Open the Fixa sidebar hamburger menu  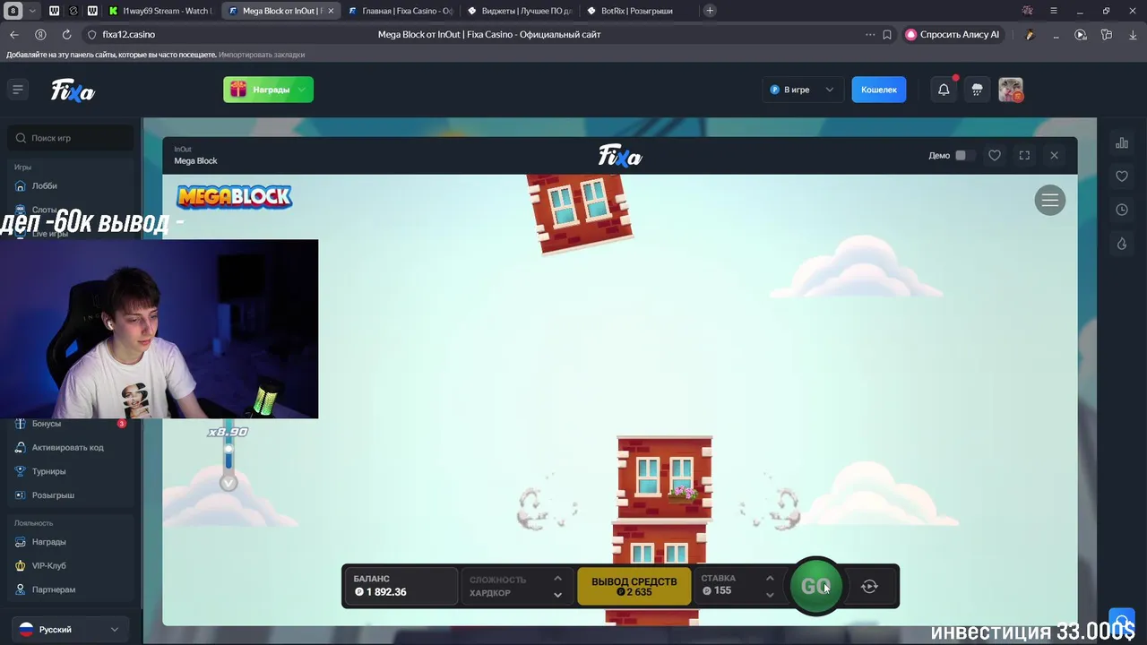(x=17, y=89)
